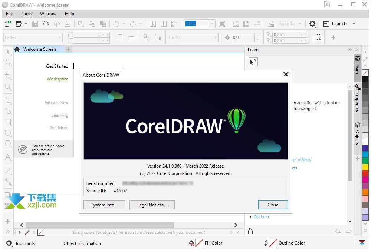Screen dimensions: 371x252
Task: Open Get More on Welcome Screen
Action: tap(59, 127)
